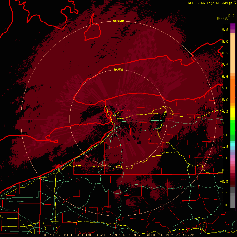Click the 10 DEC 25 19:28 timestamp

coord(176,235)
